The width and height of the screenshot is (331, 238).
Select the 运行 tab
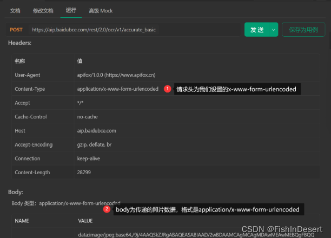pyautogui.click(x=71, y=10)
